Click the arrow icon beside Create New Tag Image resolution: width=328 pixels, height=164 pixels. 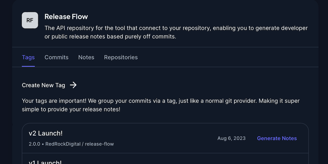coord(73,85)
